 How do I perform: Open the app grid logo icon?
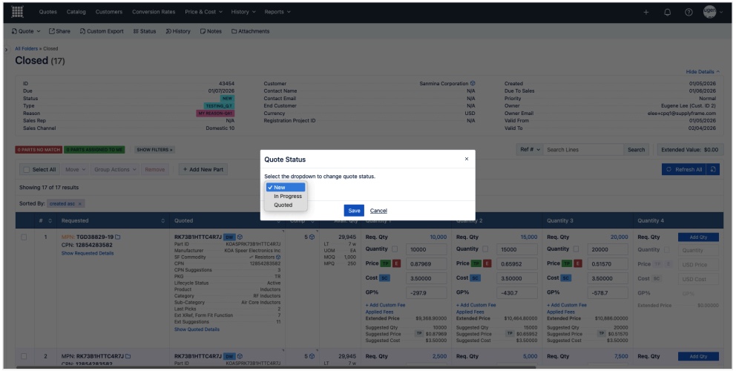(x=18, y=12)
